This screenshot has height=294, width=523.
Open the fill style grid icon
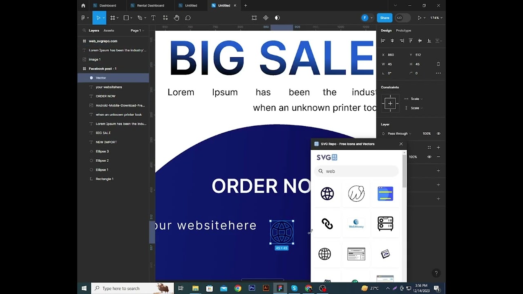click(429, 147)
